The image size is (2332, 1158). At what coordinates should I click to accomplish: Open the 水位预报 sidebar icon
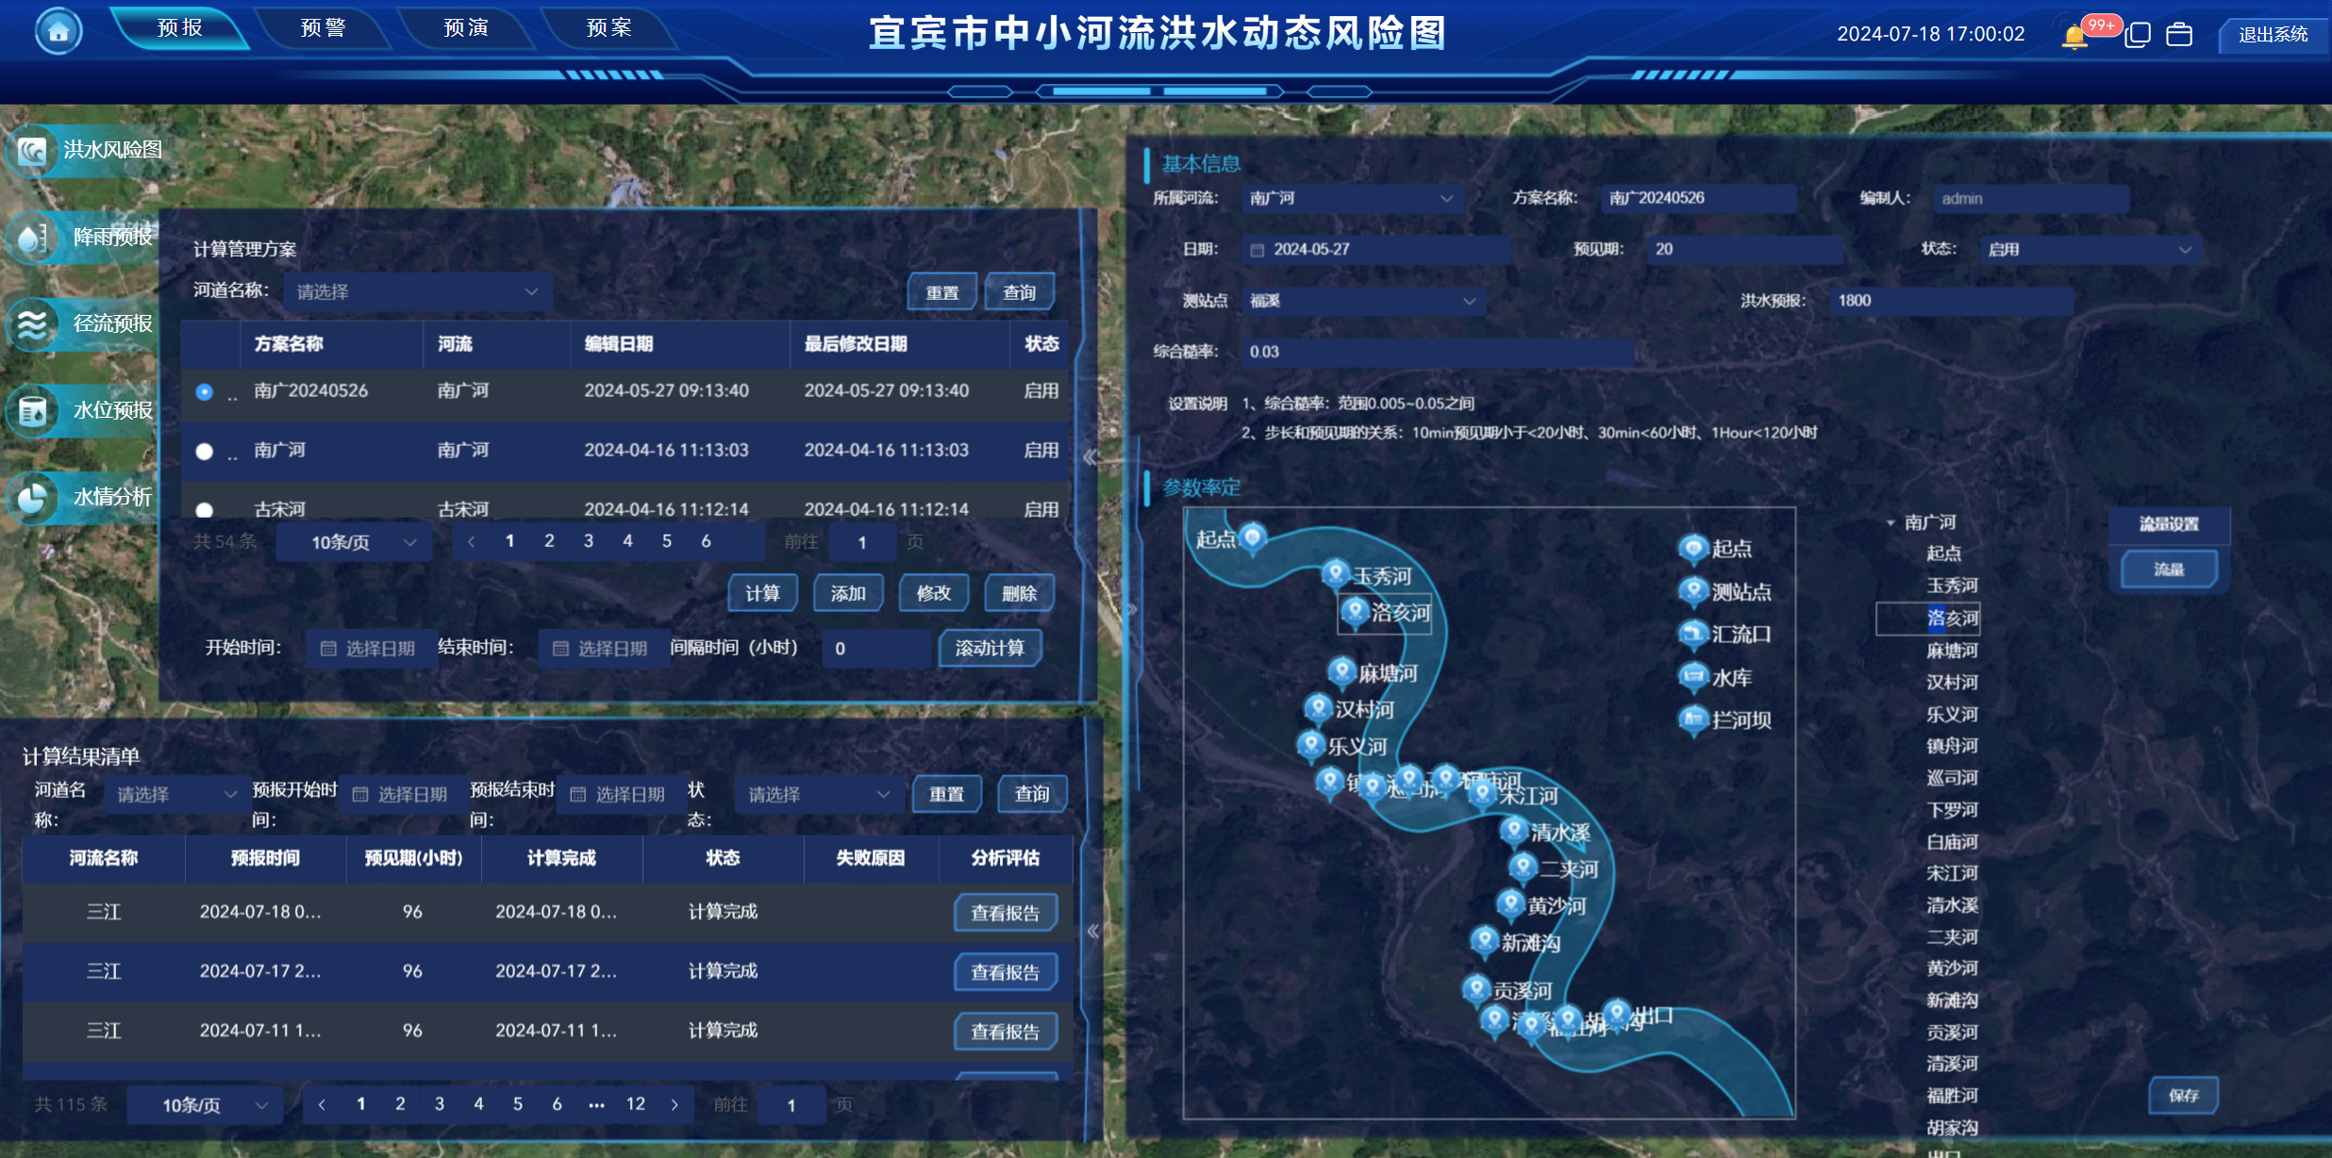pos(33,411)
